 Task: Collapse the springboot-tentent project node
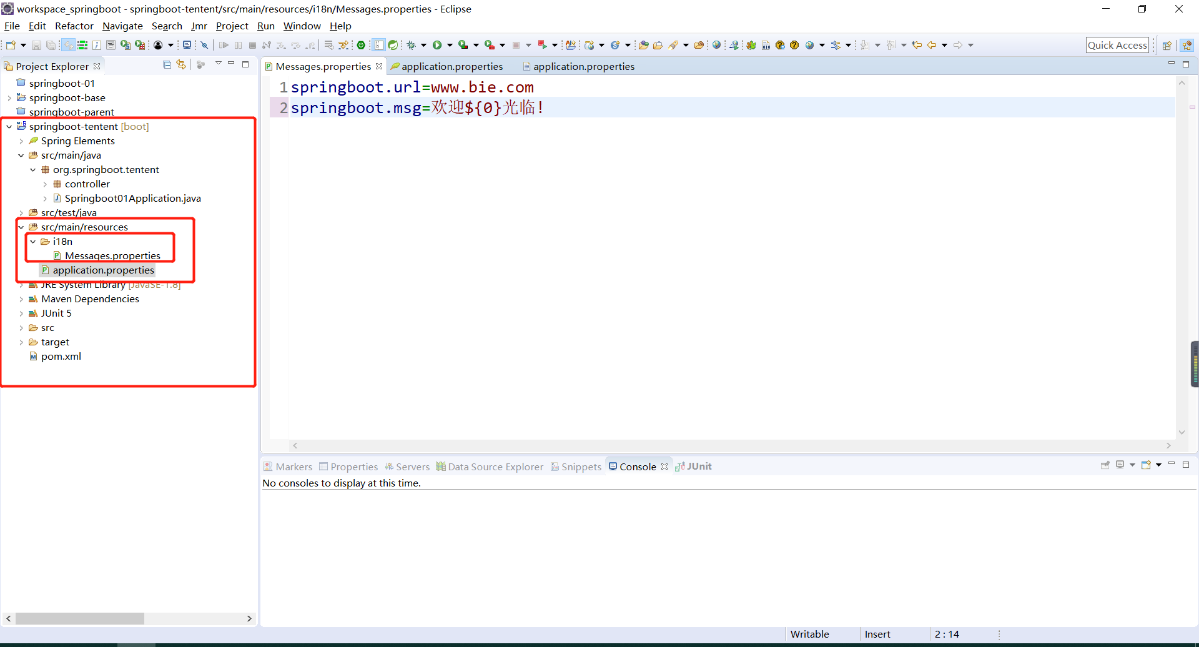tap(9, 127)
